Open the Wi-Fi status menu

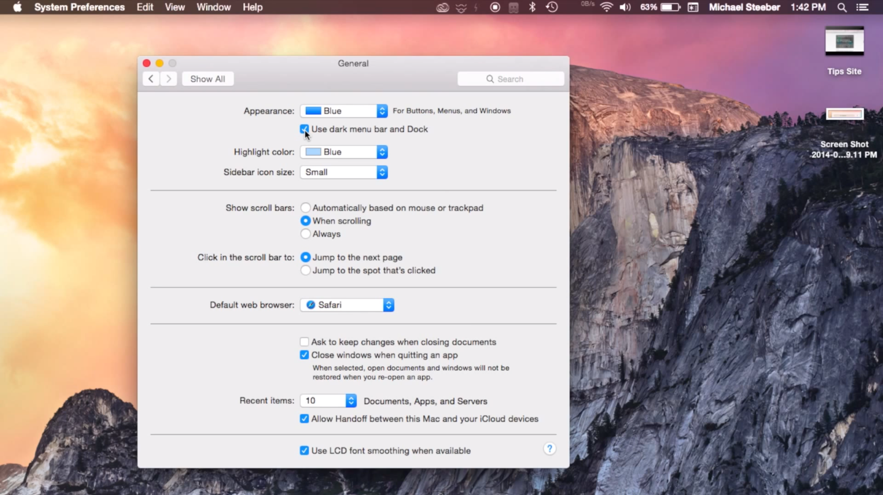[x=606, y=7]
